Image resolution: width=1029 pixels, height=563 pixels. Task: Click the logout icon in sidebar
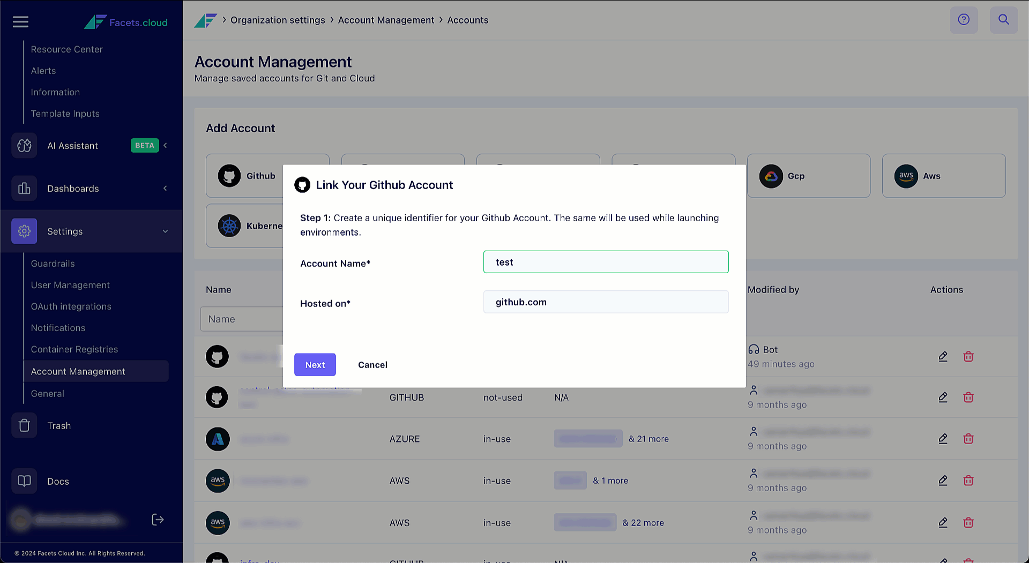158,520
